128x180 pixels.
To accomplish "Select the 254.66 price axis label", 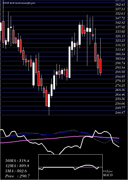I will [120, 103].
